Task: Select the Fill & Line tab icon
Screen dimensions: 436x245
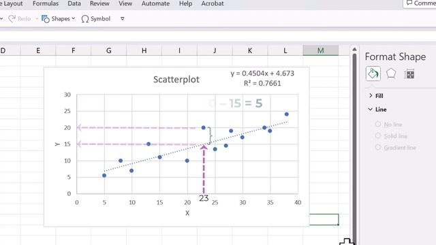Action: 373,74
